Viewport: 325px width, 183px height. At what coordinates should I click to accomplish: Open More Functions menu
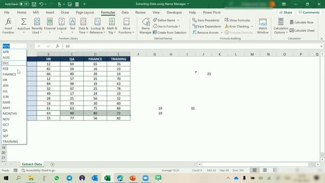126,26
